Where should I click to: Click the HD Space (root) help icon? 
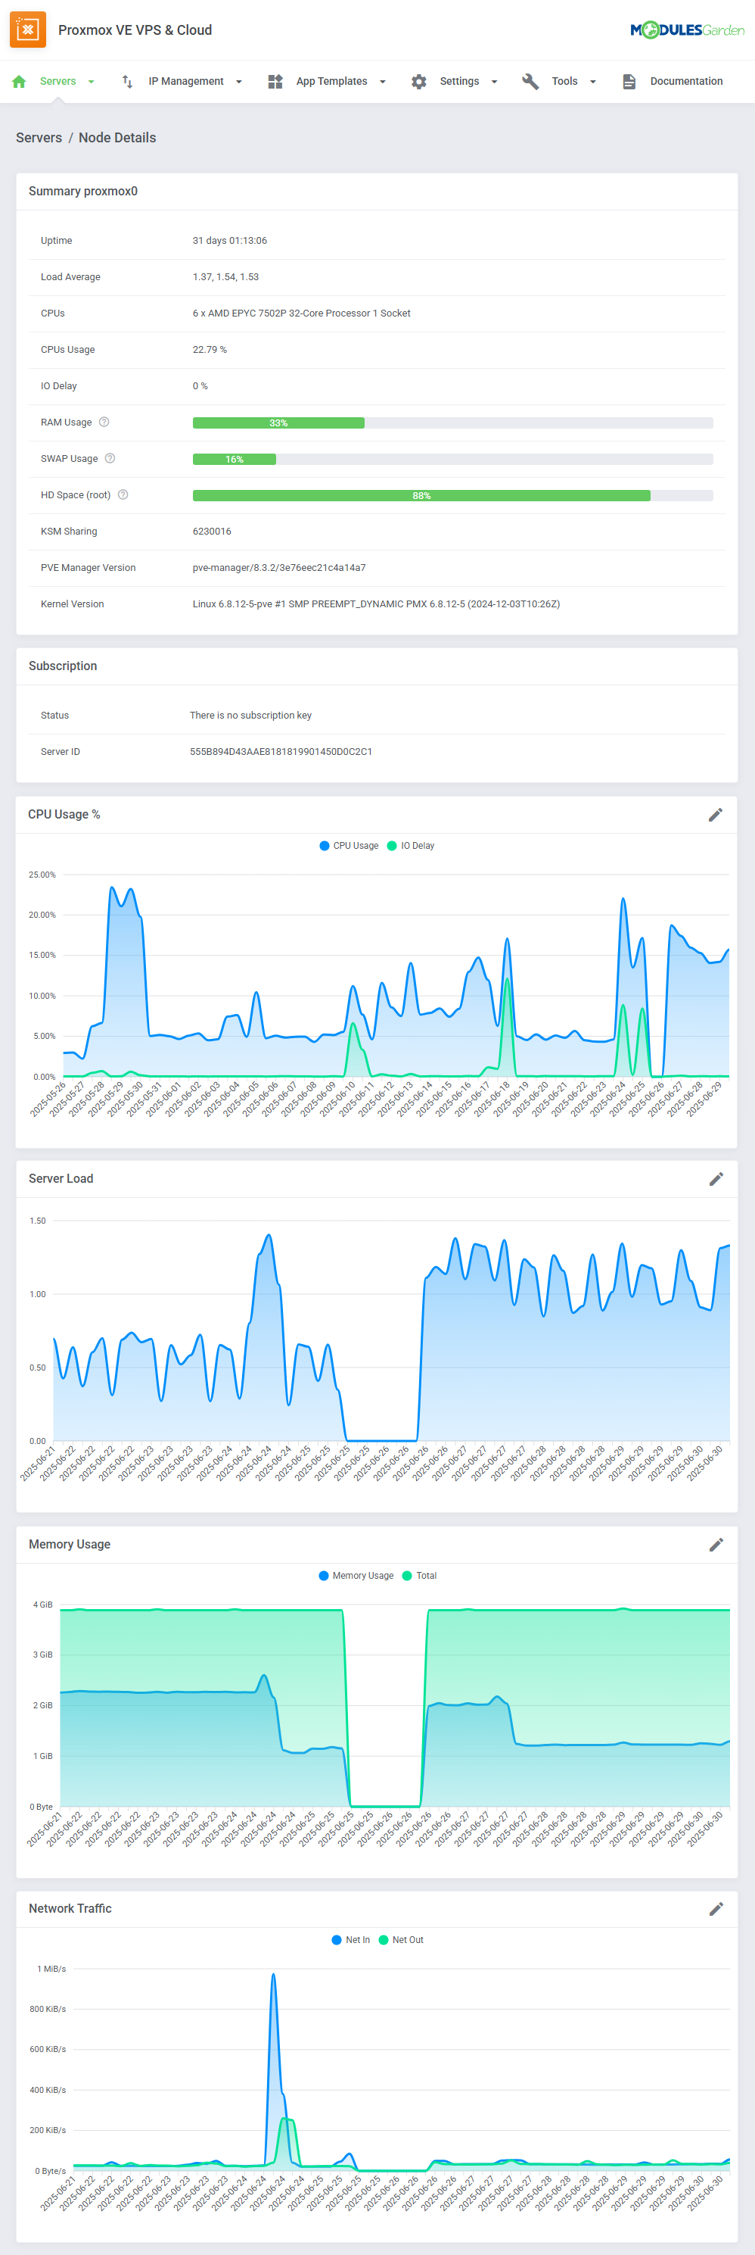[123, 494]
